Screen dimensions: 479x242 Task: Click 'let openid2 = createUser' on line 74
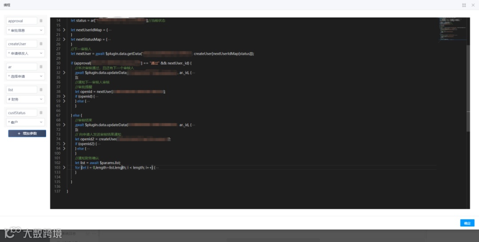pyautogui.click(x=96, y=139)
